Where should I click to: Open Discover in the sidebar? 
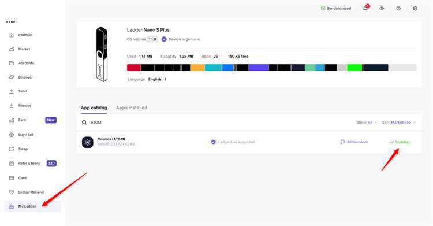[25, 77]
